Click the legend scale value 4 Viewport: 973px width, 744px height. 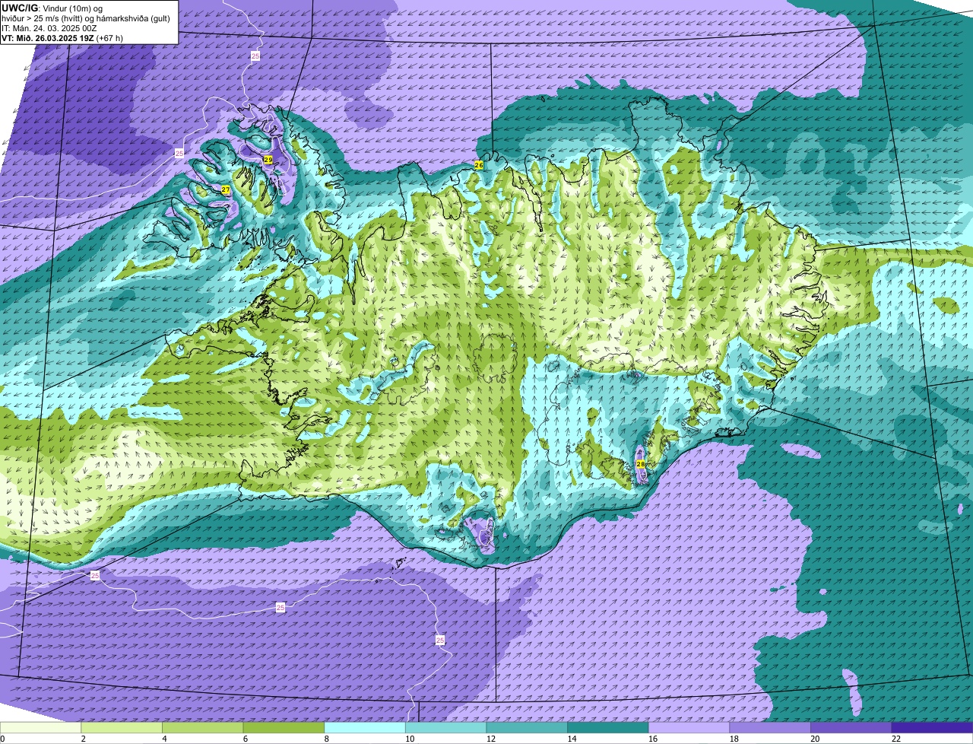pos(164,739)
